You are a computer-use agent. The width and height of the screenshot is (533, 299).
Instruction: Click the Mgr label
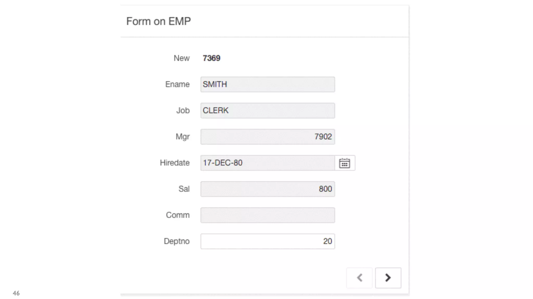183,137
